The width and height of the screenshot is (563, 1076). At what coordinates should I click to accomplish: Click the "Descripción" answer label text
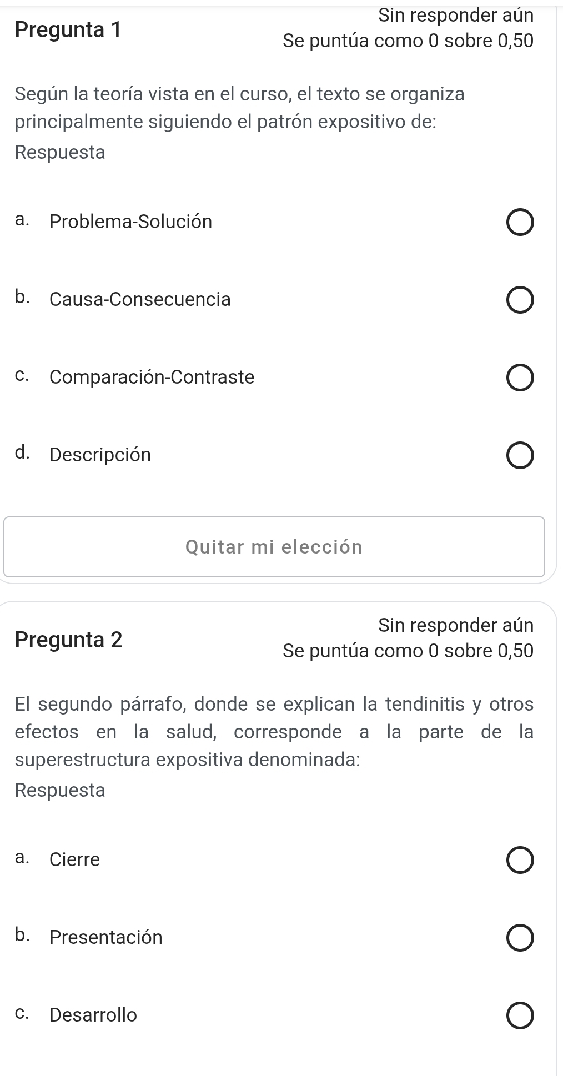100,455
